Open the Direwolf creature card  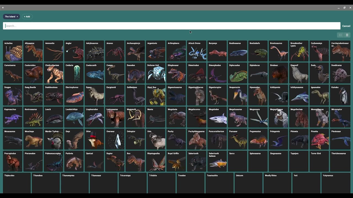299,73
